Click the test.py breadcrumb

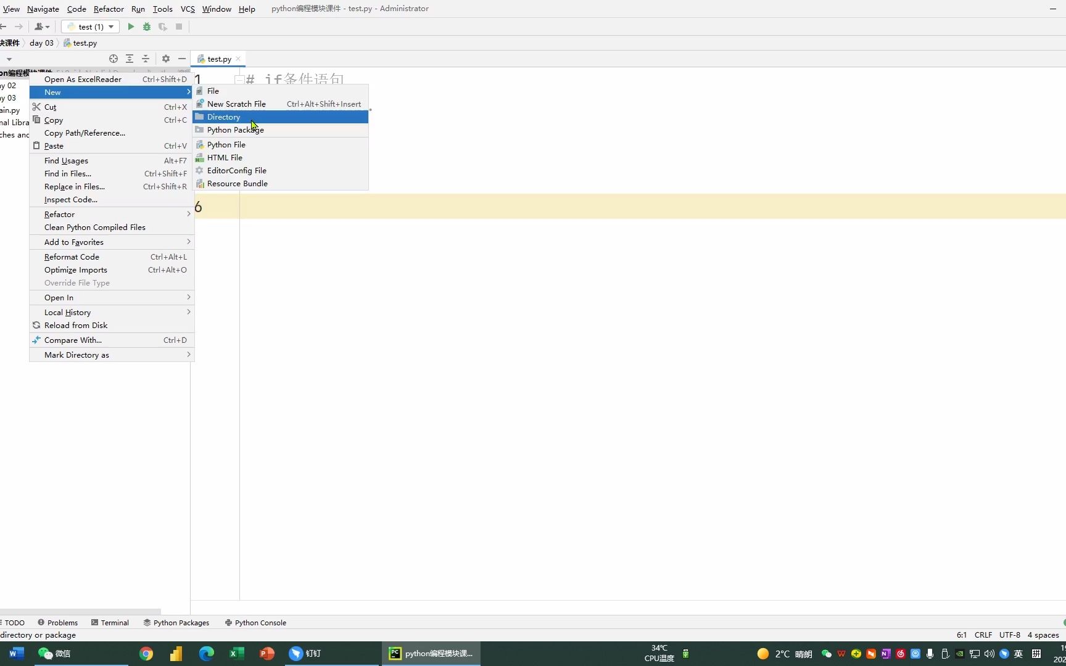click(x=80, y=43)
